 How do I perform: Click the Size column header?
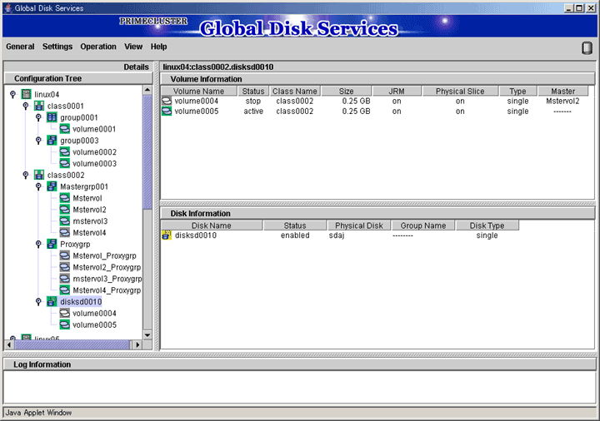[347, 91]
